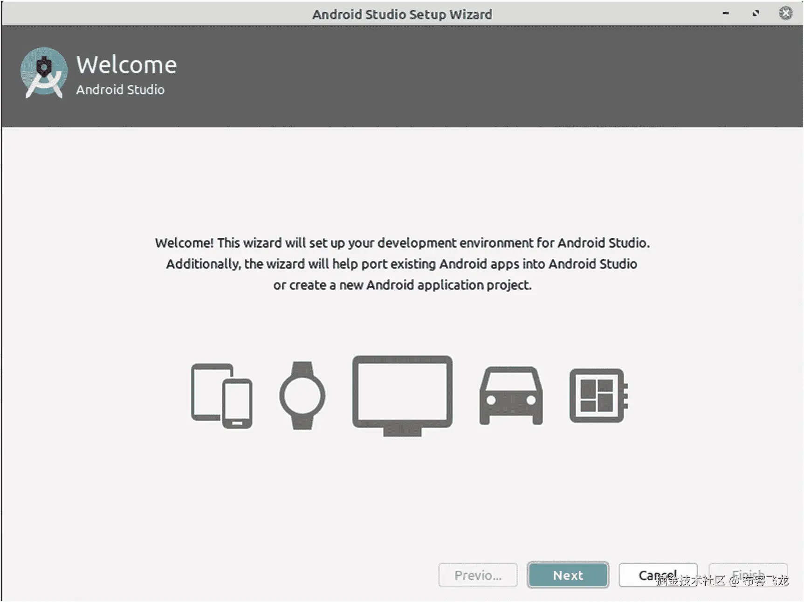
Task: Click the disabled Finish button
Action: [748, 575]
